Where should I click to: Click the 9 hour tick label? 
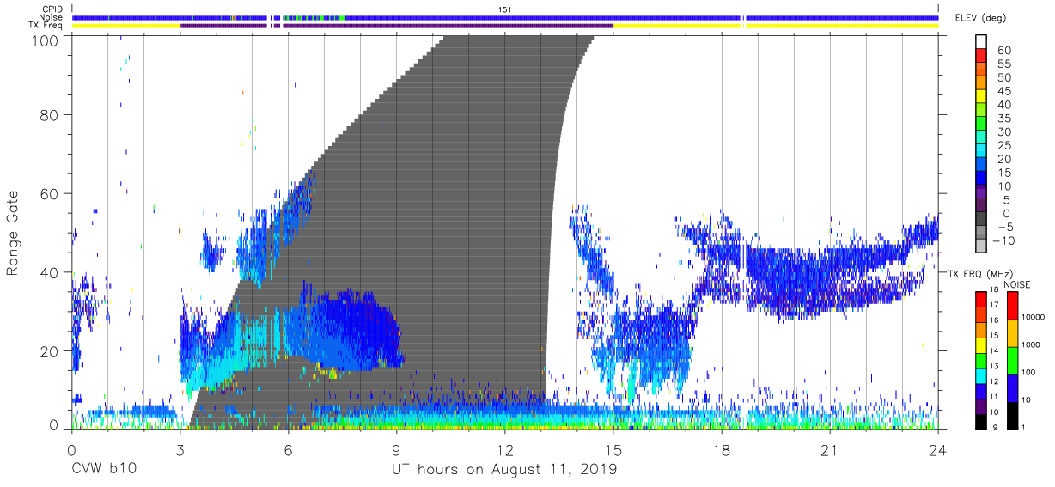(x=397, y=450)
